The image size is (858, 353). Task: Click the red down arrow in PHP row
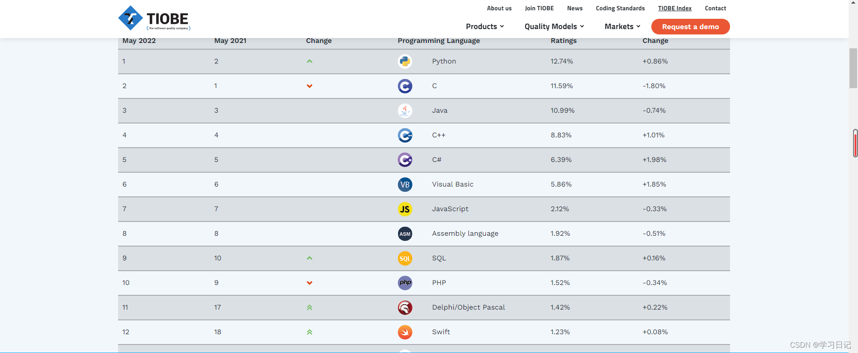(x=309, y=283)
